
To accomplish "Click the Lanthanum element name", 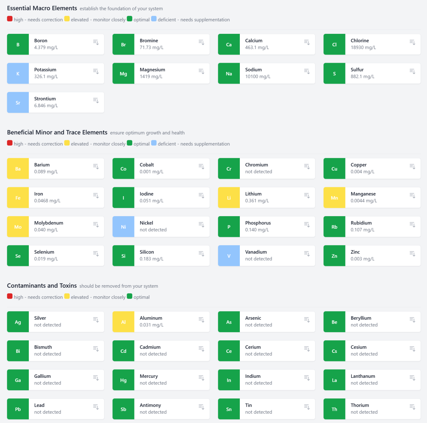I will pyautogui.click(x=363, y=376).
